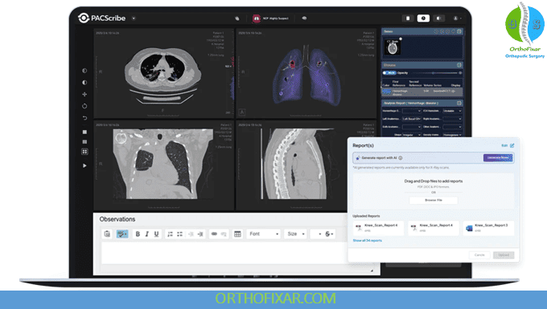The height and width of the screenshot is (309, 547).
Task: Toggle the switch next to Opacity
Action: [x=389, y=73]
